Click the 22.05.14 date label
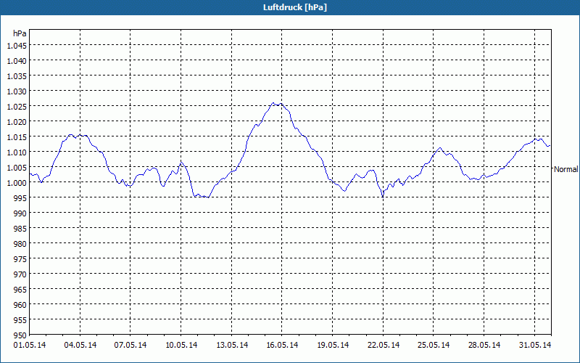 384,345
